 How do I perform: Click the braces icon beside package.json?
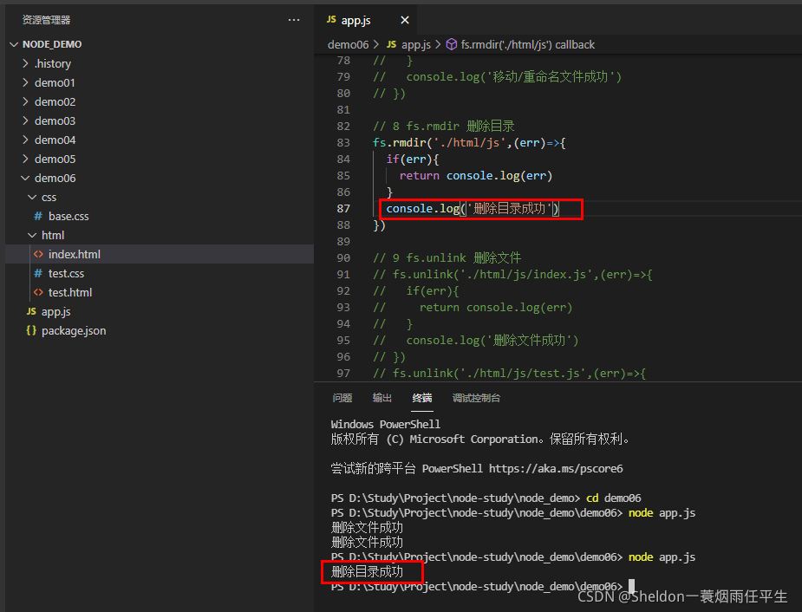click(x=31, y=330)
